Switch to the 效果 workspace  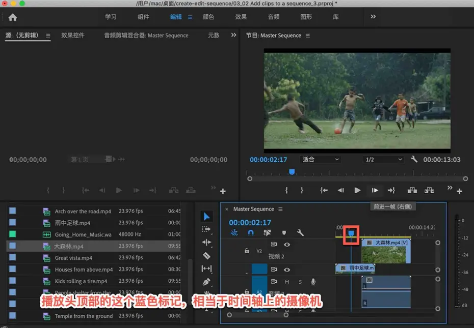pyautogui.click(x=241, y=17)
